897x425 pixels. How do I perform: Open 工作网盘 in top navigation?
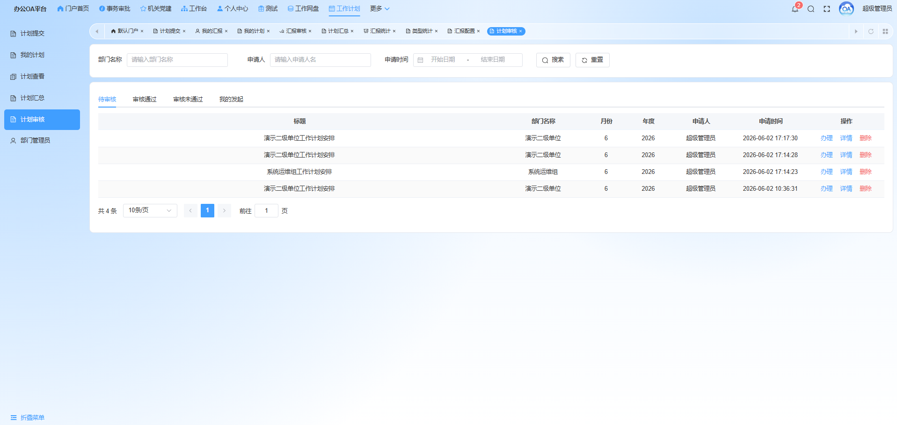(303, 8)
